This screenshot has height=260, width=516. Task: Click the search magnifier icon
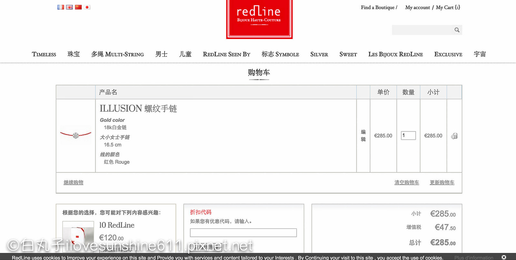457,30
